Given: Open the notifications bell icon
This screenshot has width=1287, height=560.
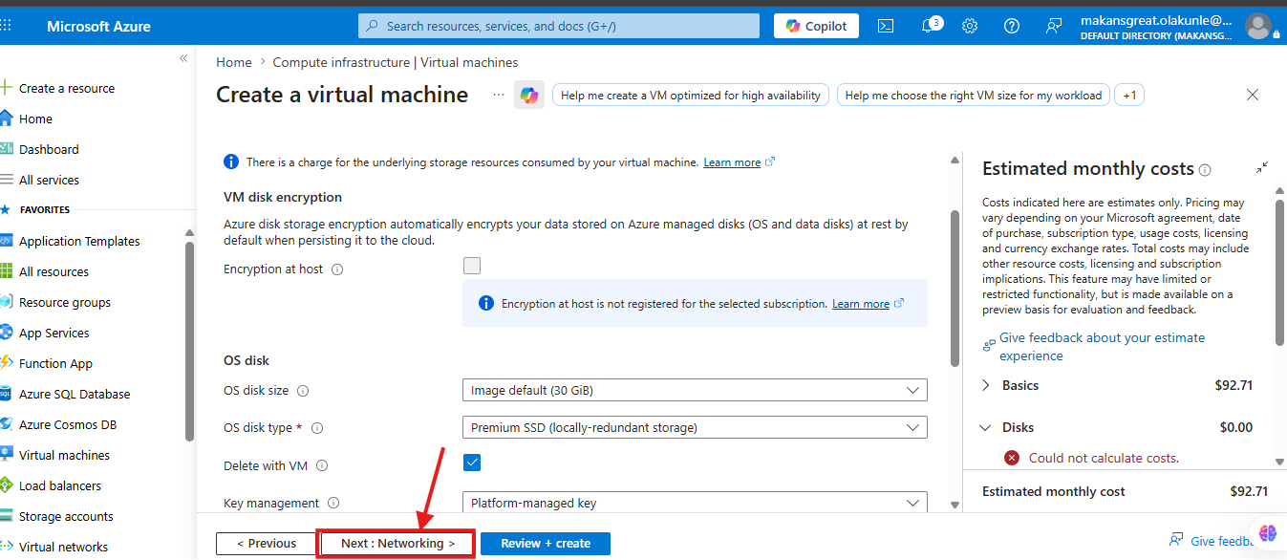Looking at the screenshot, I should pyautogui.click(x=929, y=26).
